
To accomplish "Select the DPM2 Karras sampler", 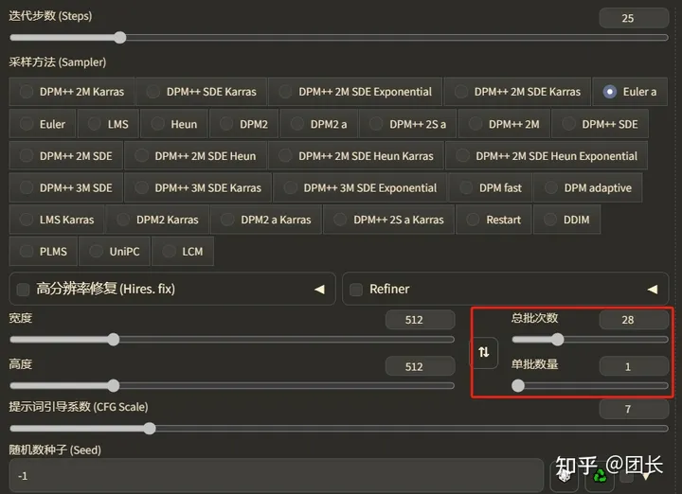I will (157, 220).
